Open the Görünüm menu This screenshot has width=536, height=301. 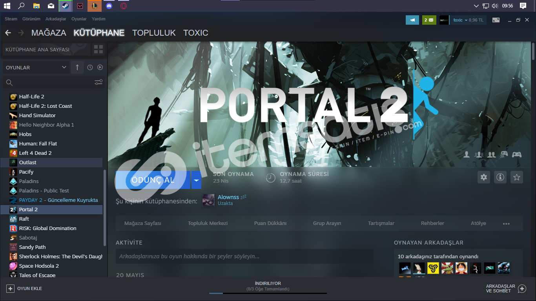point(31,19)
